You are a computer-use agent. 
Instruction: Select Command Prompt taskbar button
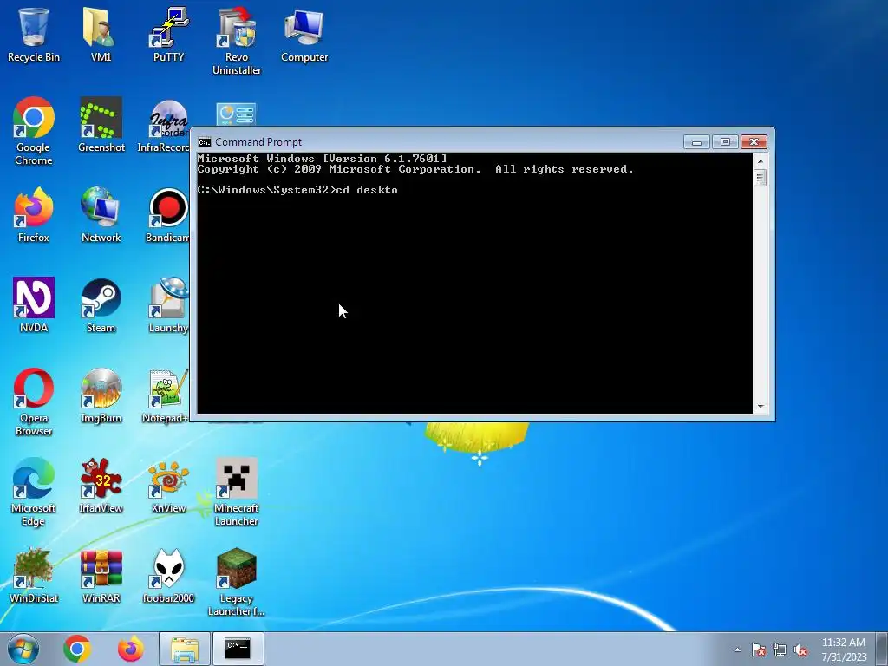coord(238,649)
